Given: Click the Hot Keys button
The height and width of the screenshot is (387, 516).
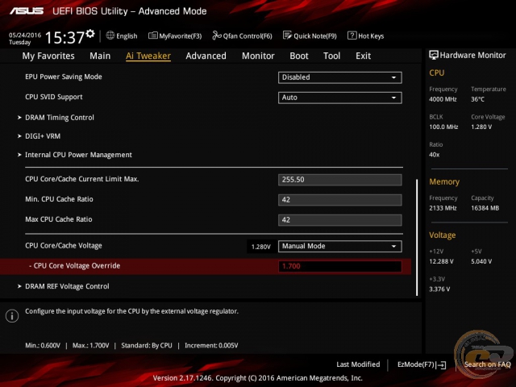Looking at the screenshot, I should tap(365, 35).
